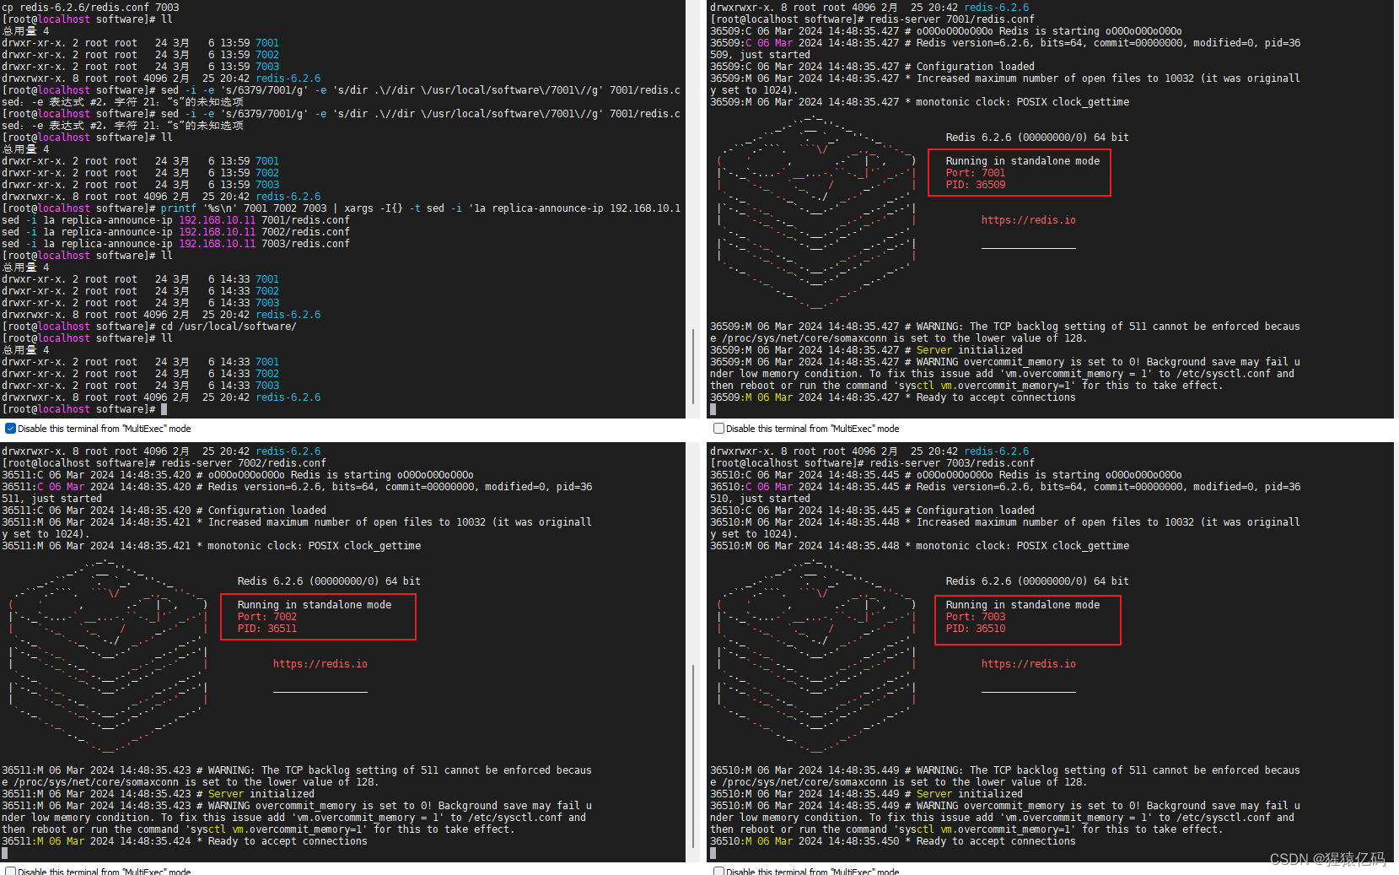The width and height of the screenshot is (1399, 875).
Task: Click 'Running in standalone mode' above Port: 7002
Action: 314,605
